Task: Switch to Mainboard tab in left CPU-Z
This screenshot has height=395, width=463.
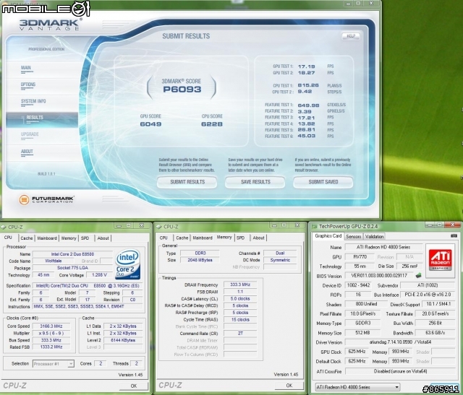Action: point(47,238)
